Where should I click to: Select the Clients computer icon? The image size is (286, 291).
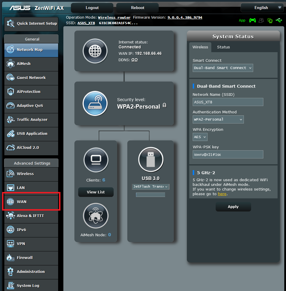[x=96, y=160]
